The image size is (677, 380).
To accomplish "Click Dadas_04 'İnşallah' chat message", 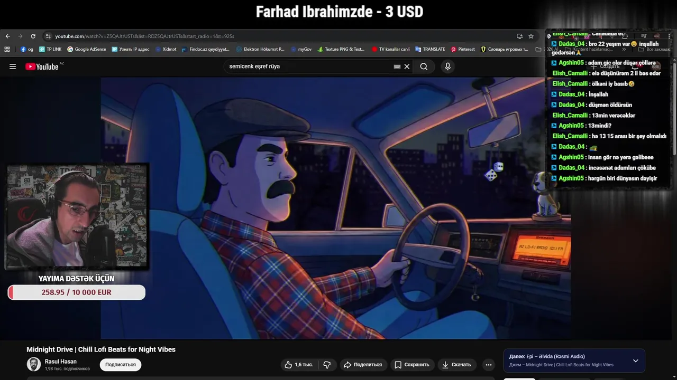I will point(580,94).
